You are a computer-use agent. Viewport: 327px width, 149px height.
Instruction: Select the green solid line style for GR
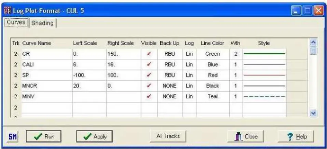264,54
